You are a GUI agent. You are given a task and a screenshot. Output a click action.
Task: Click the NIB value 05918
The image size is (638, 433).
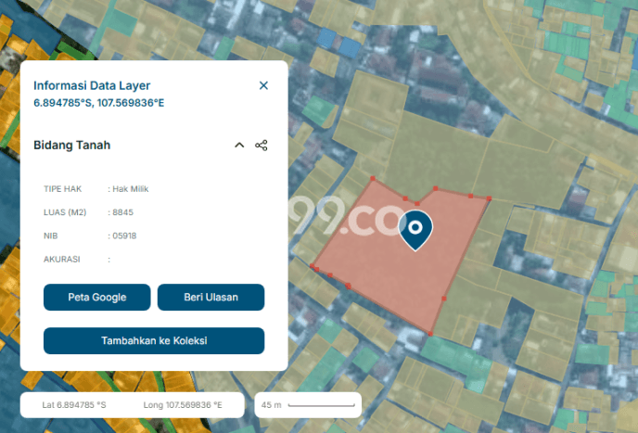click(124, 236)
